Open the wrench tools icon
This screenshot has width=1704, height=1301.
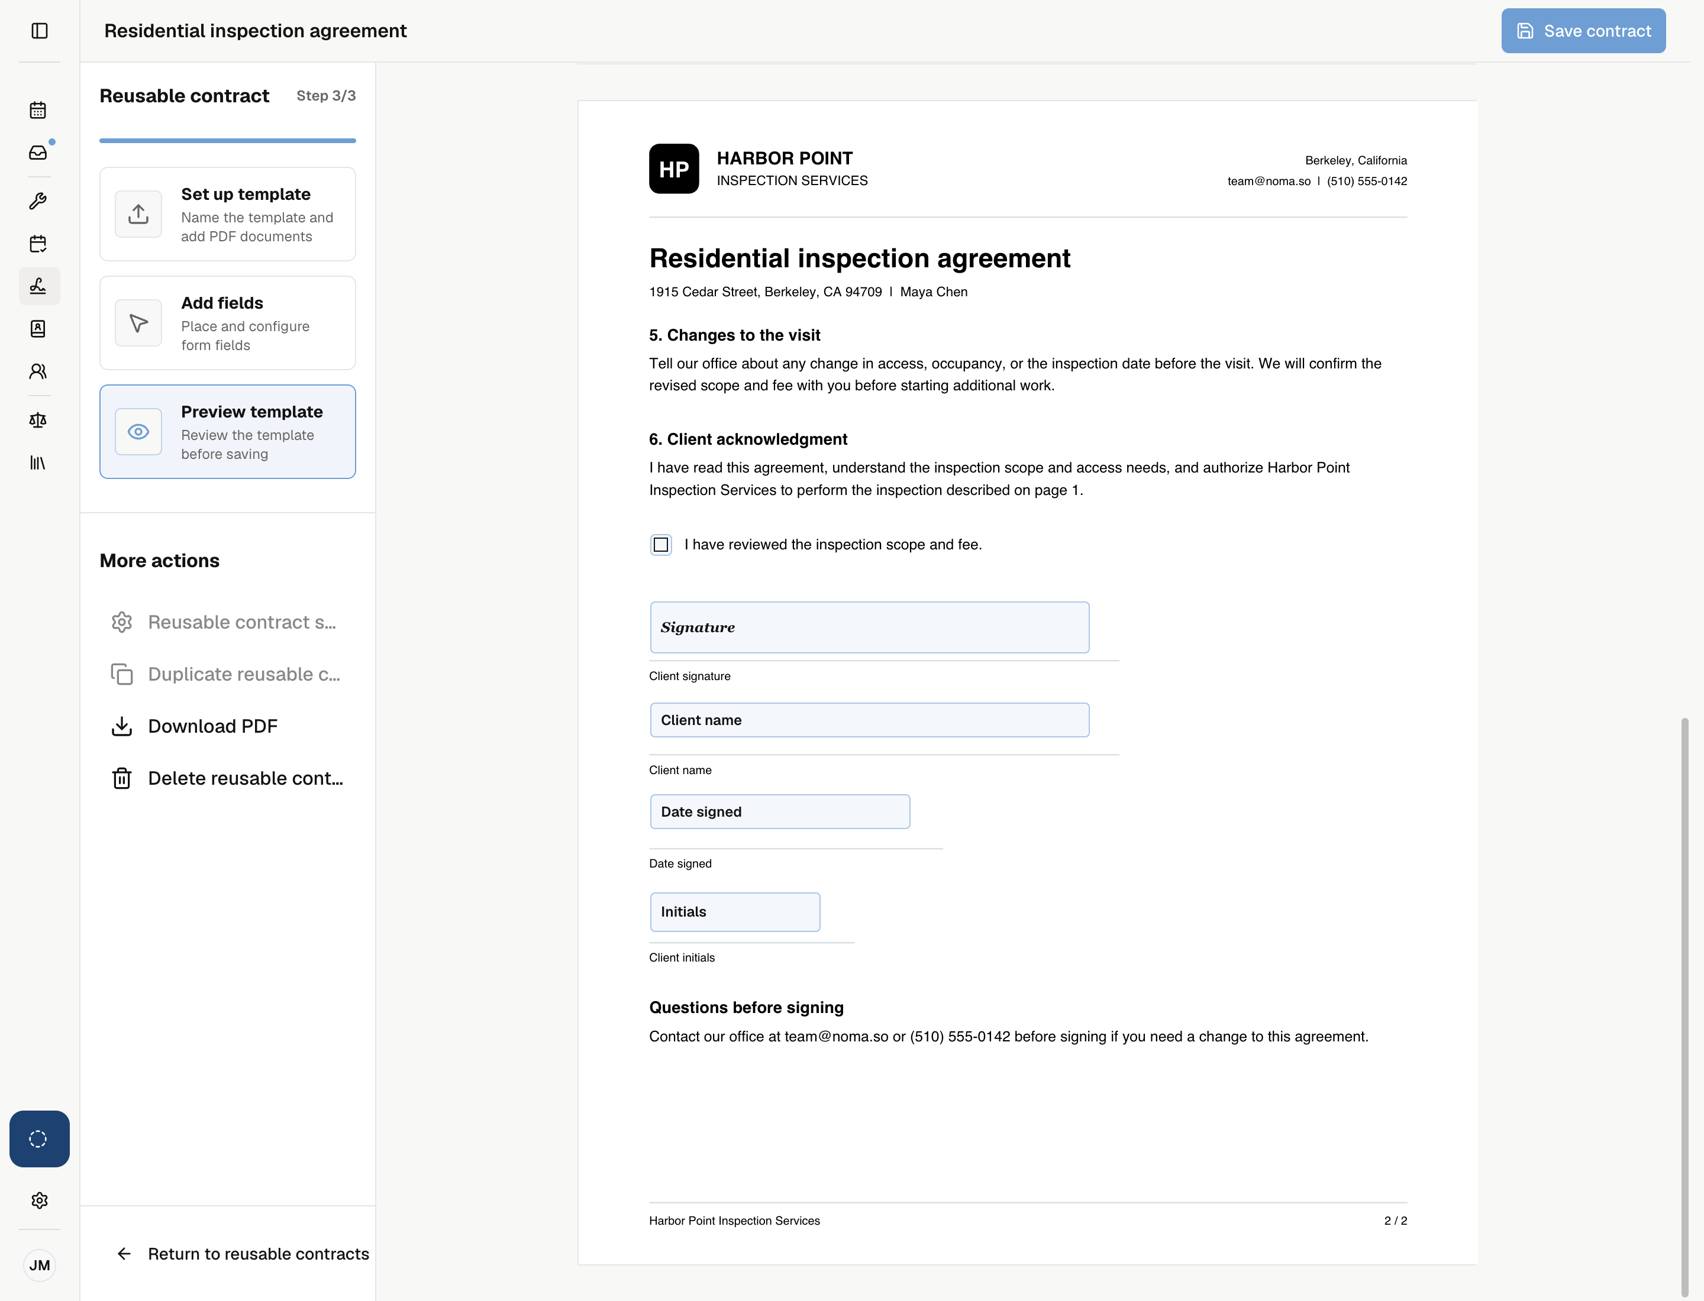(38, 201)
